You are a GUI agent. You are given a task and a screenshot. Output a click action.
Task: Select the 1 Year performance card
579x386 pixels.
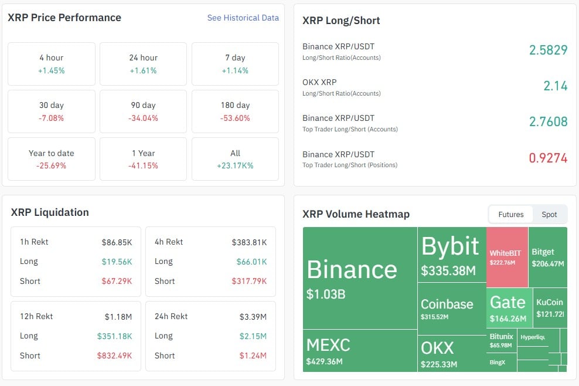point(143,159)
